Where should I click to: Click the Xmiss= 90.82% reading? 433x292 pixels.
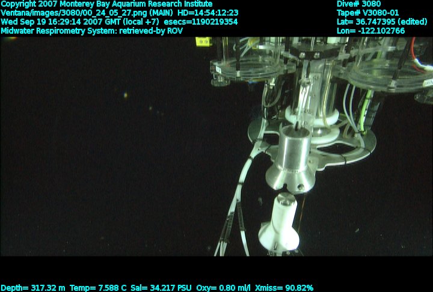(284, 288)
